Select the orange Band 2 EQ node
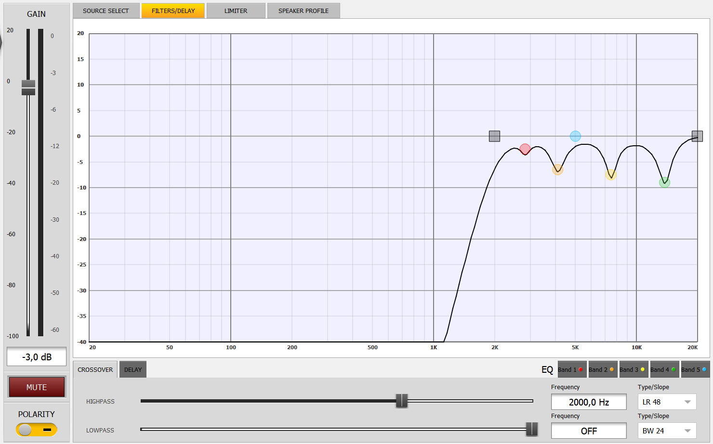Viewport: 713px width, 444px height. (557, 169)
